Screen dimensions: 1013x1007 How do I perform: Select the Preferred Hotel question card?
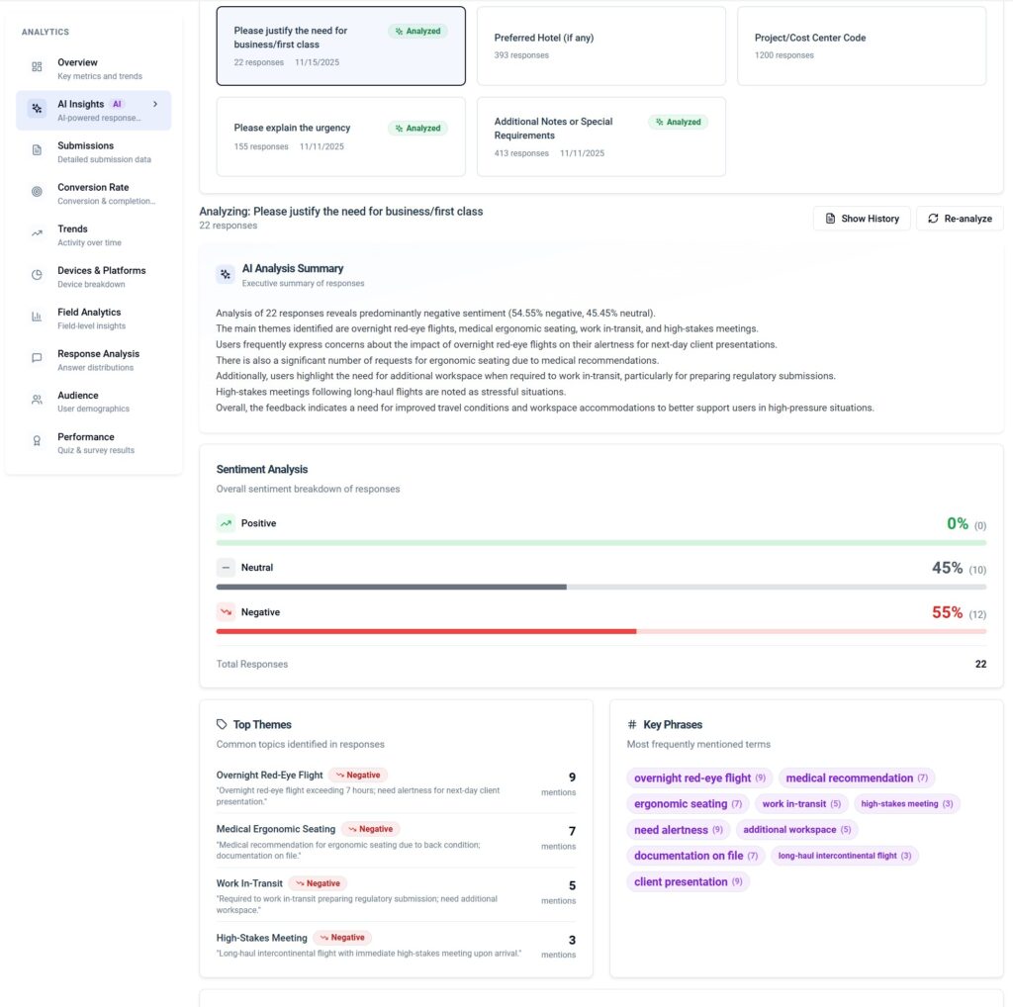coord(600,46)
